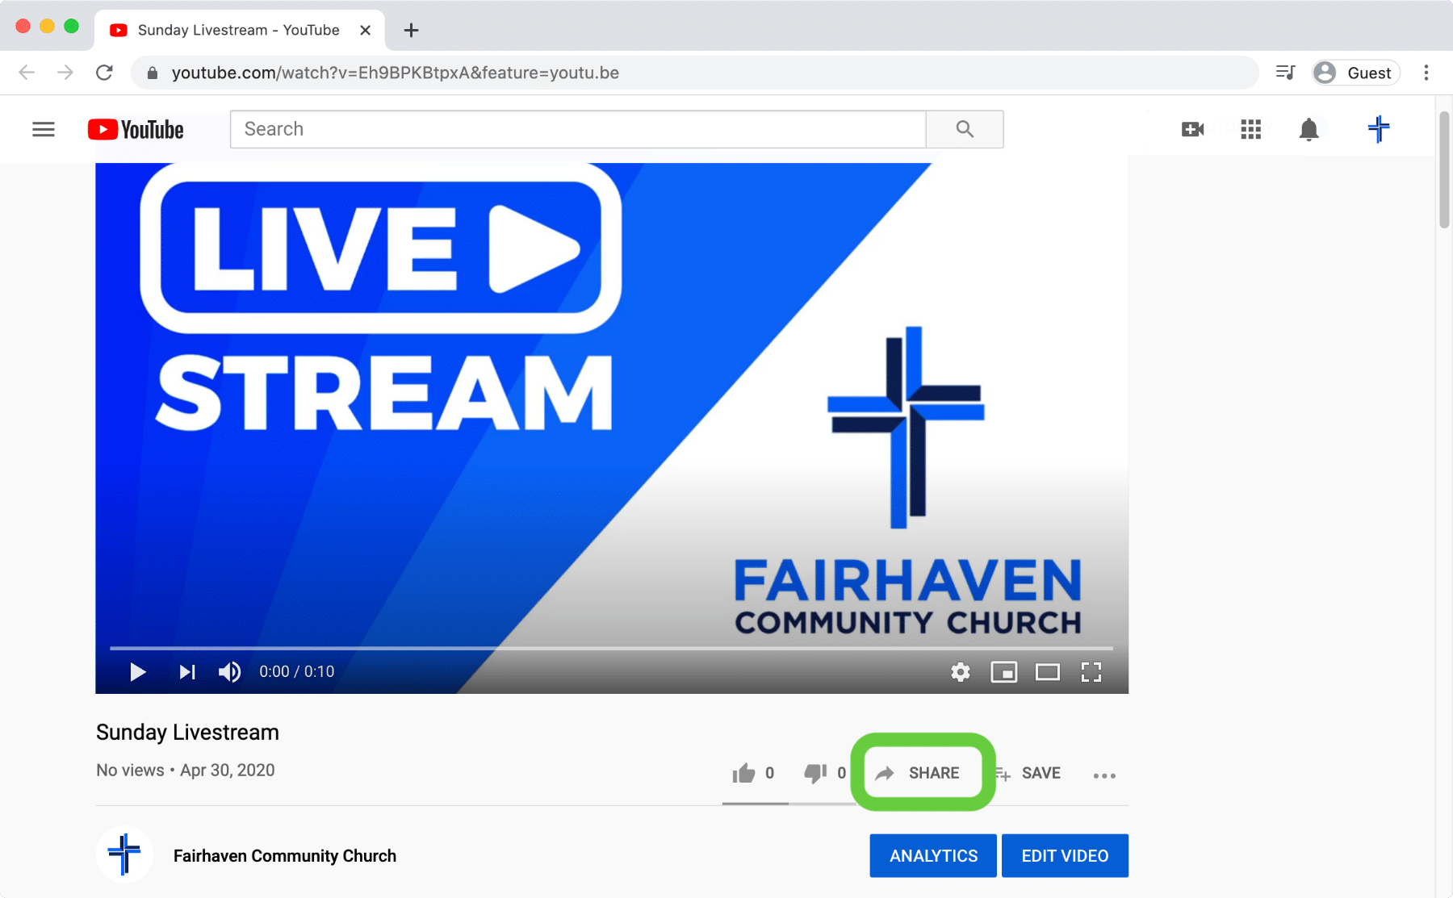The image size is (1453, 898).
Task: Open the browser media controls icon
Action: [1285, 73]
